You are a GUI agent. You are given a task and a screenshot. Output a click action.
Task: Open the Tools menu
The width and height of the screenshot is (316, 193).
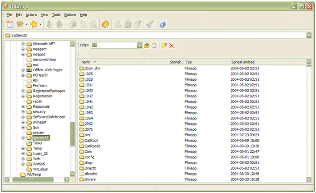56,15
